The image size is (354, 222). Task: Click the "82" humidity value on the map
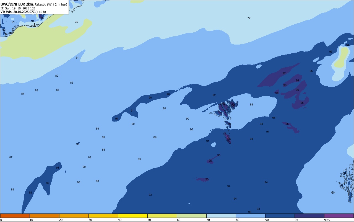point(57,76)
